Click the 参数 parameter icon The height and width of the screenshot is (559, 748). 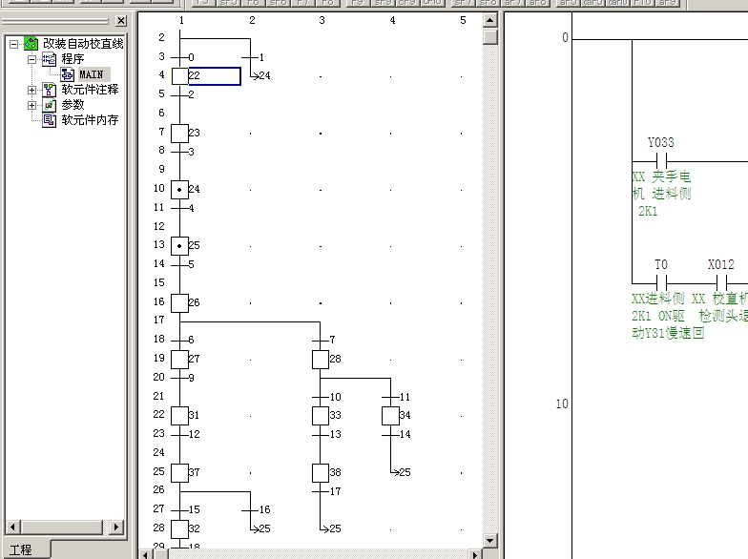(49, 105)
